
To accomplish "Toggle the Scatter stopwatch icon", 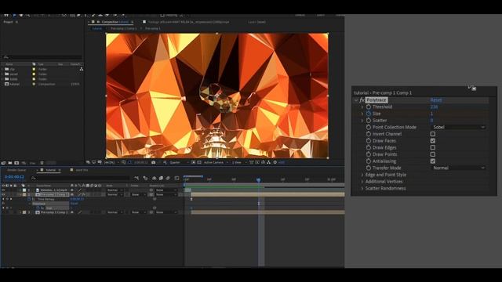I will pyautogui.click(x=369, y=120).
